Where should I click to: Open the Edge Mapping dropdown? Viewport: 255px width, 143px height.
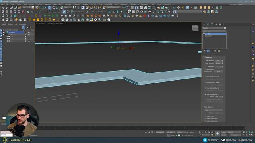(x=214, y=110)
